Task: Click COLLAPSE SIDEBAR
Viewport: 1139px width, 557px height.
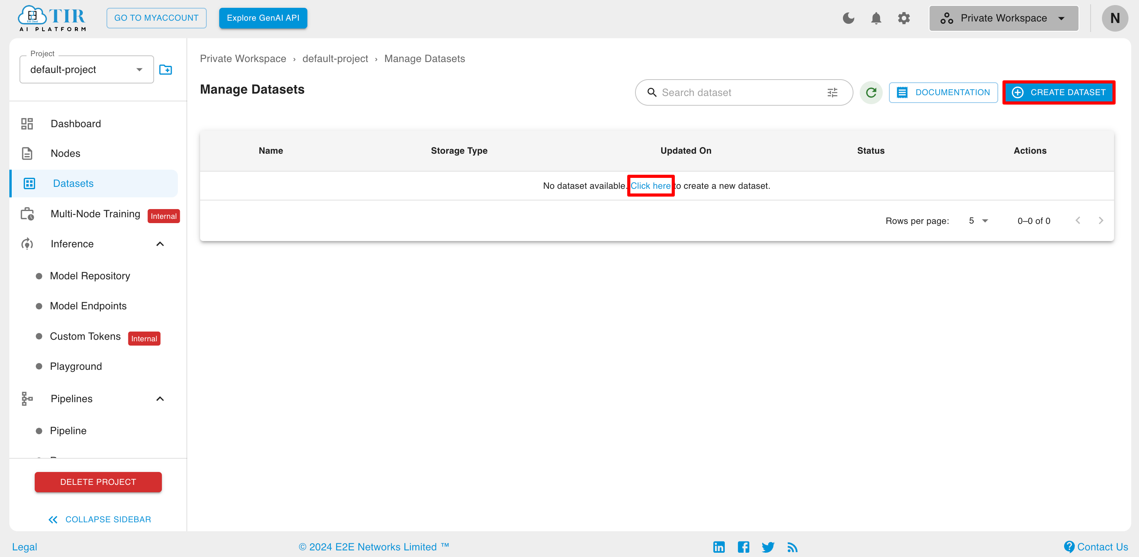Action: pyautogui.click(x=99, y=520)
